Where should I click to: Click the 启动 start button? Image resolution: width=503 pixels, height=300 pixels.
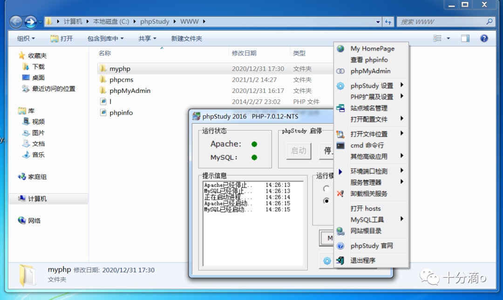[x=299, y=151]
